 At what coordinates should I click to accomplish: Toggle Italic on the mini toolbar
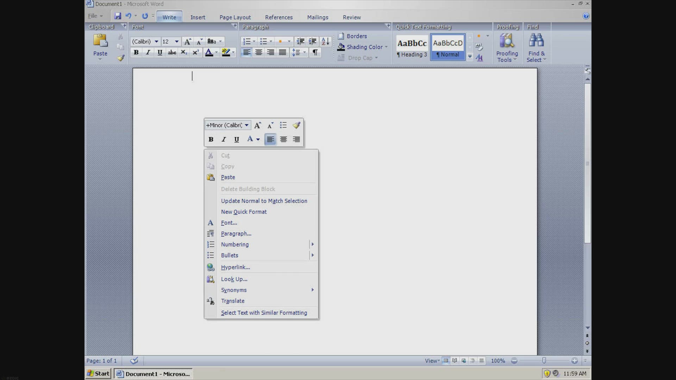coord(224,139)
